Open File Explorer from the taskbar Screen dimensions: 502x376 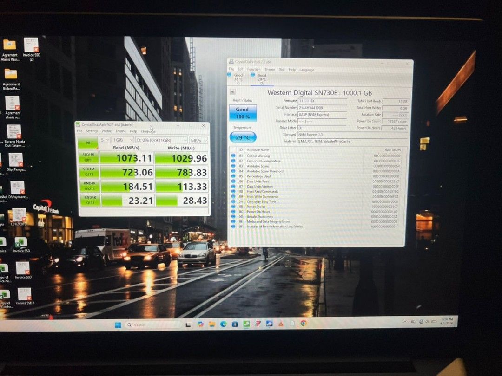pos(211,324)
